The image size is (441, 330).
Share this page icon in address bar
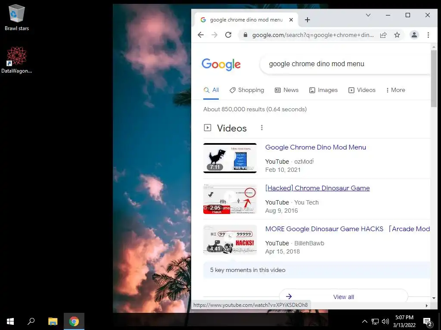(x=383, y=35)
